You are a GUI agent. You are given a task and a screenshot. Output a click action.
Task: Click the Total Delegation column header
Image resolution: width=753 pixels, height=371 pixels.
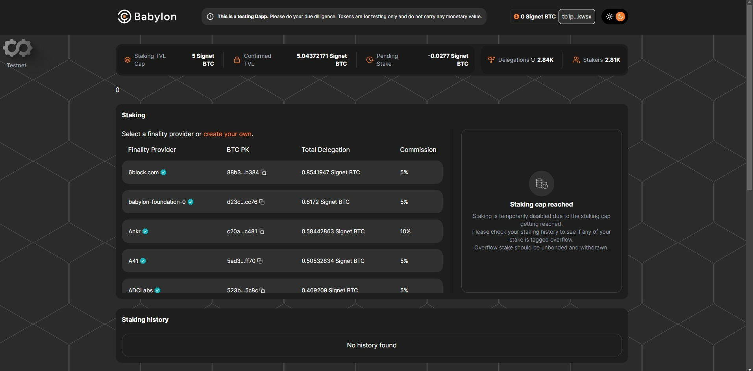pyautogui.click(x=326, y=150)
